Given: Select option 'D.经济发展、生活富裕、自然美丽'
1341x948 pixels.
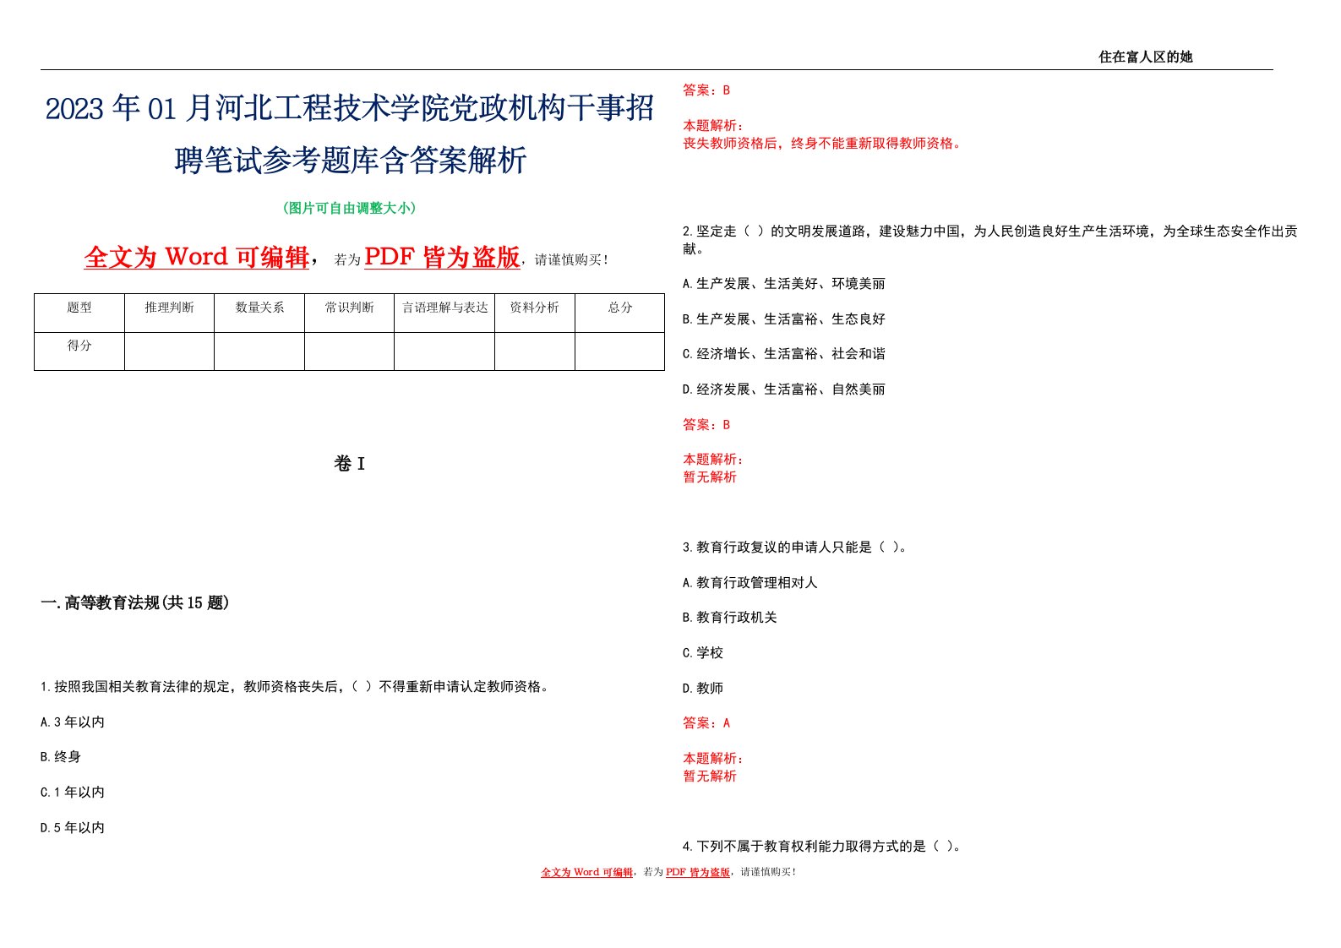Looking at the screenshot, I should coord(784,390).
